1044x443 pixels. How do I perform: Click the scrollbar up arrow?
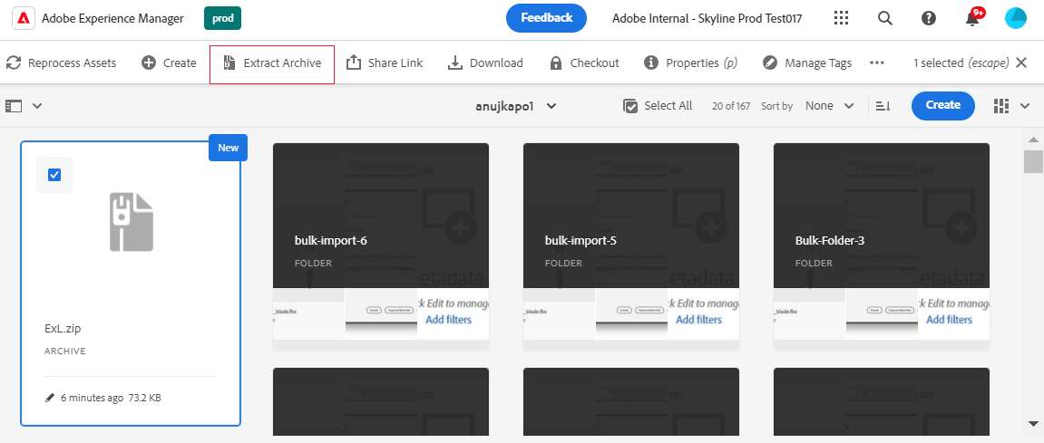[x=1033, y=140]
